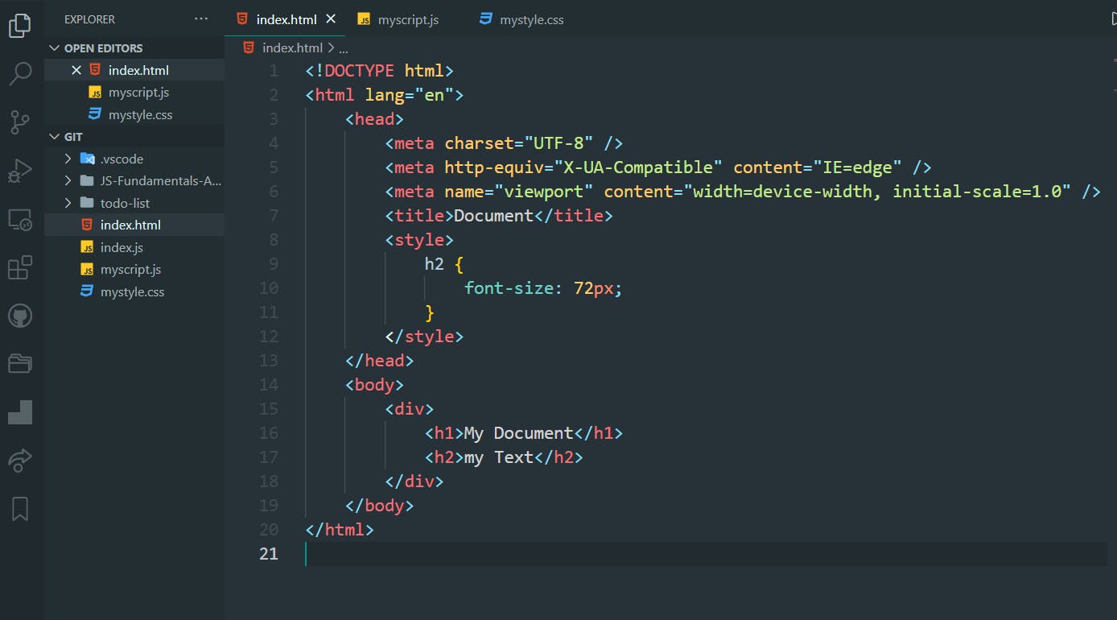Viewport: 1117px width, 620px height.
Task: Click the breadcrumb ellipsis after index.html
Action: (x=343, y=48)
